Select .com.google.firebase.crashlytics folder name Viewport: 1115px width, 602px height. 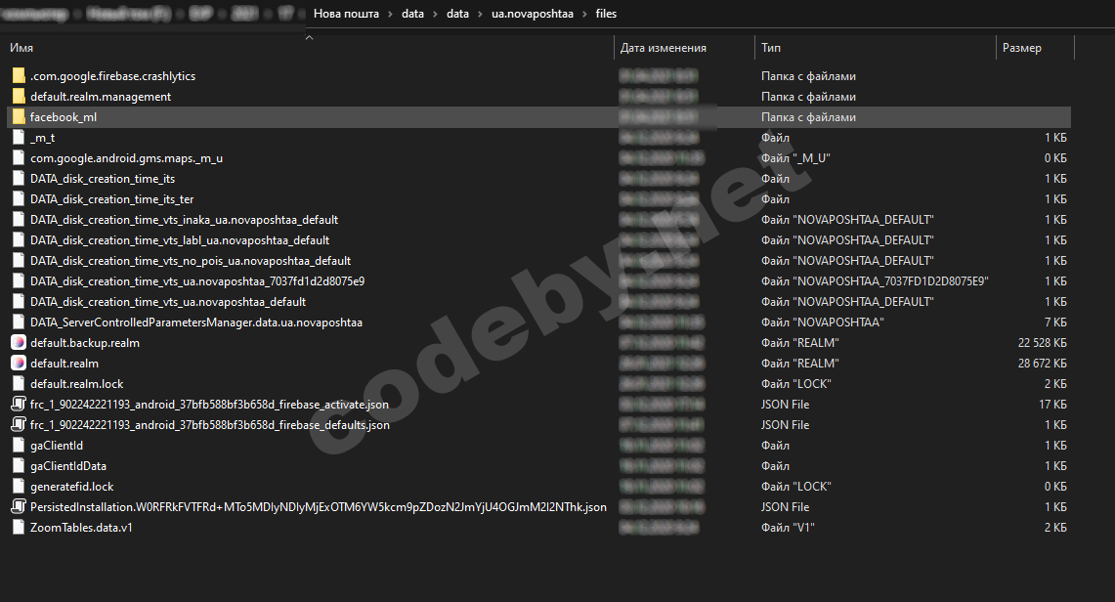[x=112, y=76]
